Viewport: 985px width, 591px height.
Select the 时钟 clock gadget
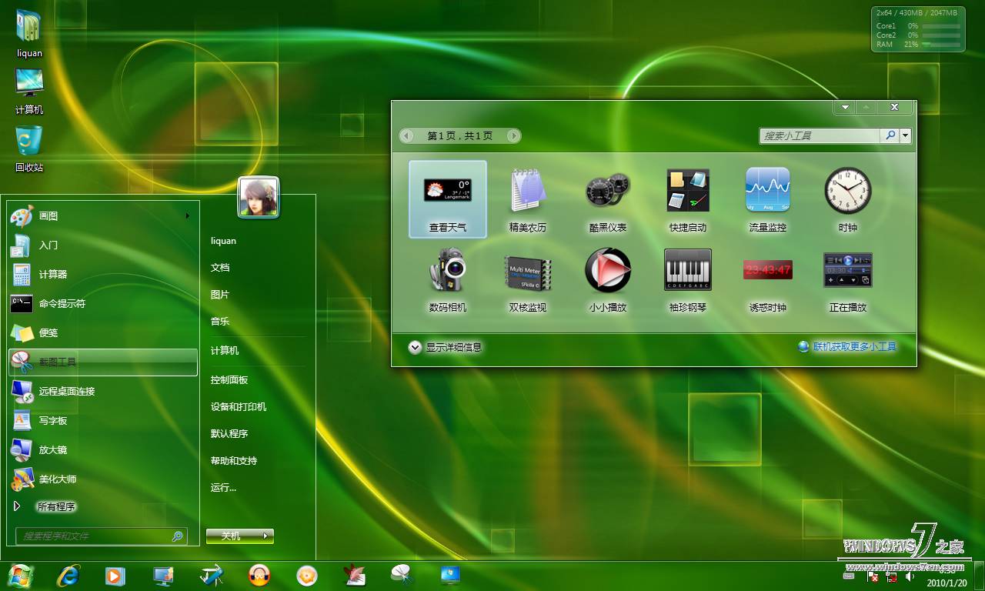click(847, 199)
